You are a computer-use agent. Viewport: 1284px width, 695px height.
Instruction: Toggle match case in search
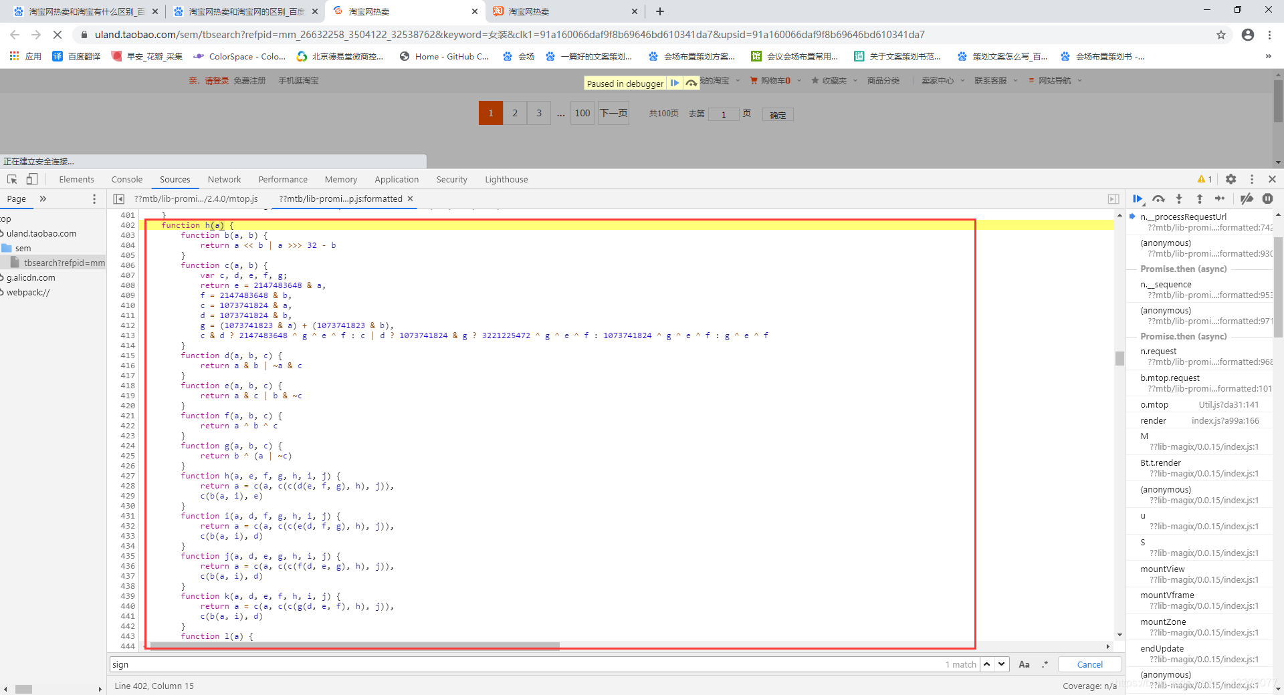(1024, 664)
